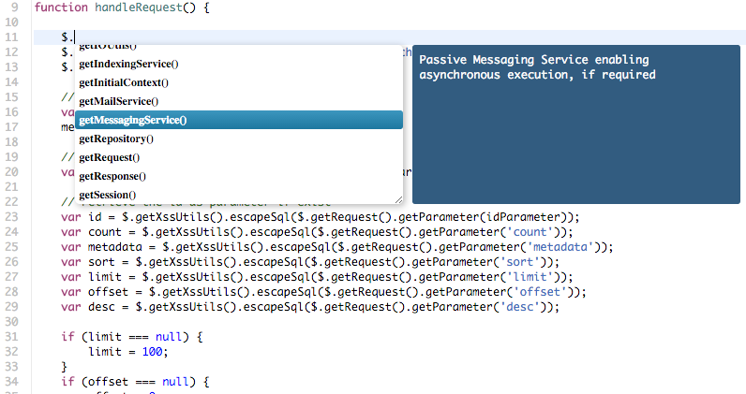Place cursor after '$.' on line 11
The image size is (746, 394).
75,37
